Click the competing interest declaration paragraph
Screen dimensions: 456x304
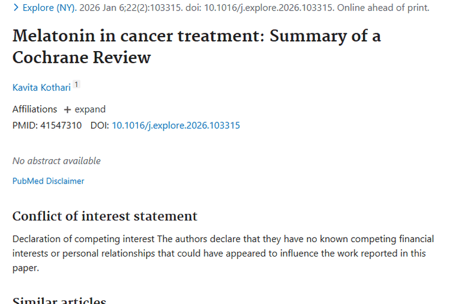pyautogui.click(x=219, y=253)
